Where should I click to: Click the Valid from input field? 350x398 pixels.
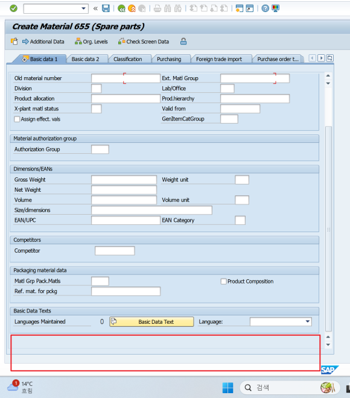pos(240,109)
